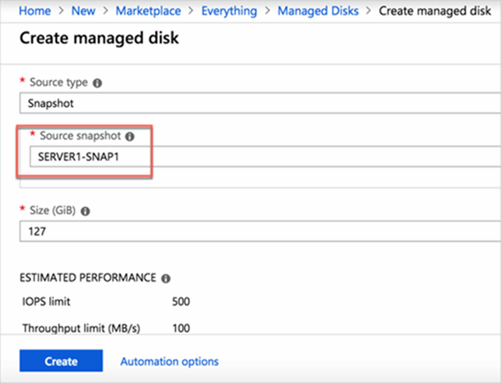Viewport: 501px width, 383px height.
Task: Return to Managed Disks via breadcrumb
Action: tap(318, 11)
